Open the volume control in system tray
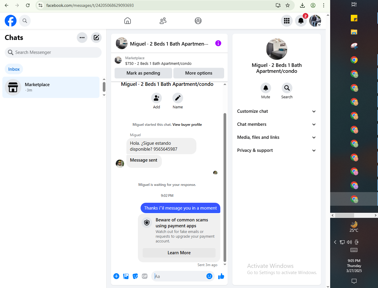378x288 pixels. click(x=349, y=242)
